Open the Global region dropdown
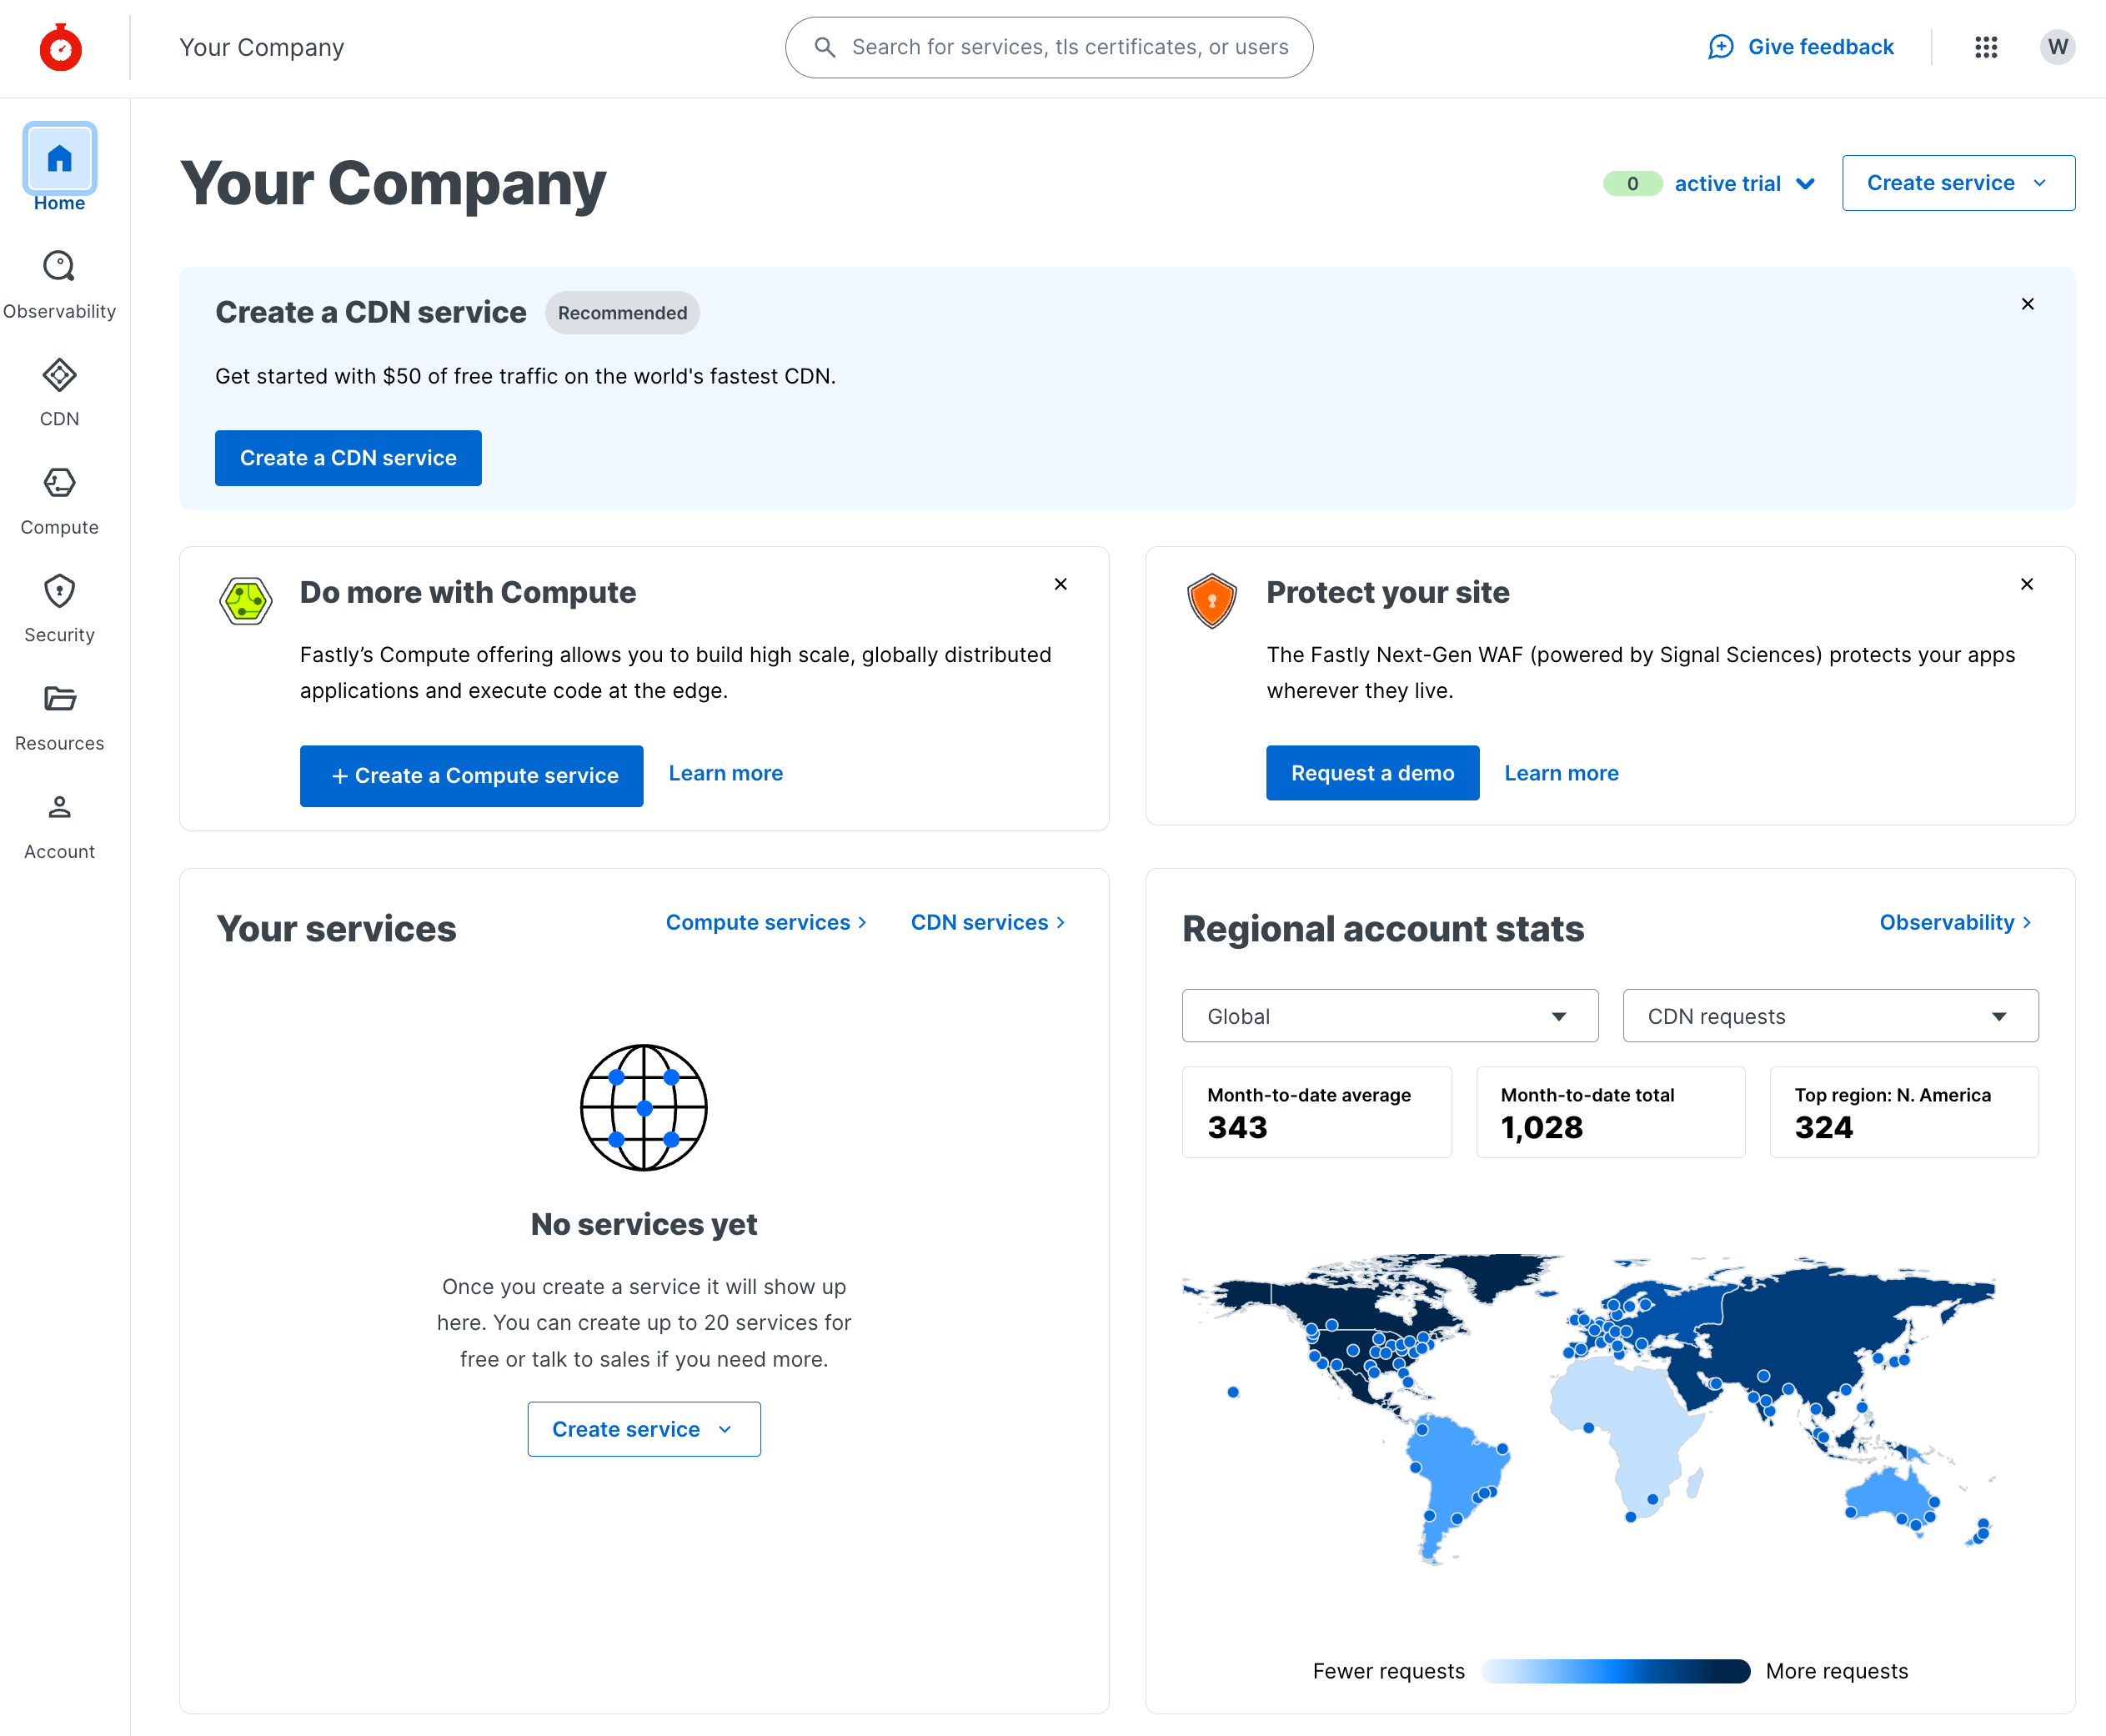Viewport: 2106px width, 1736px height. [1389, 1016]
